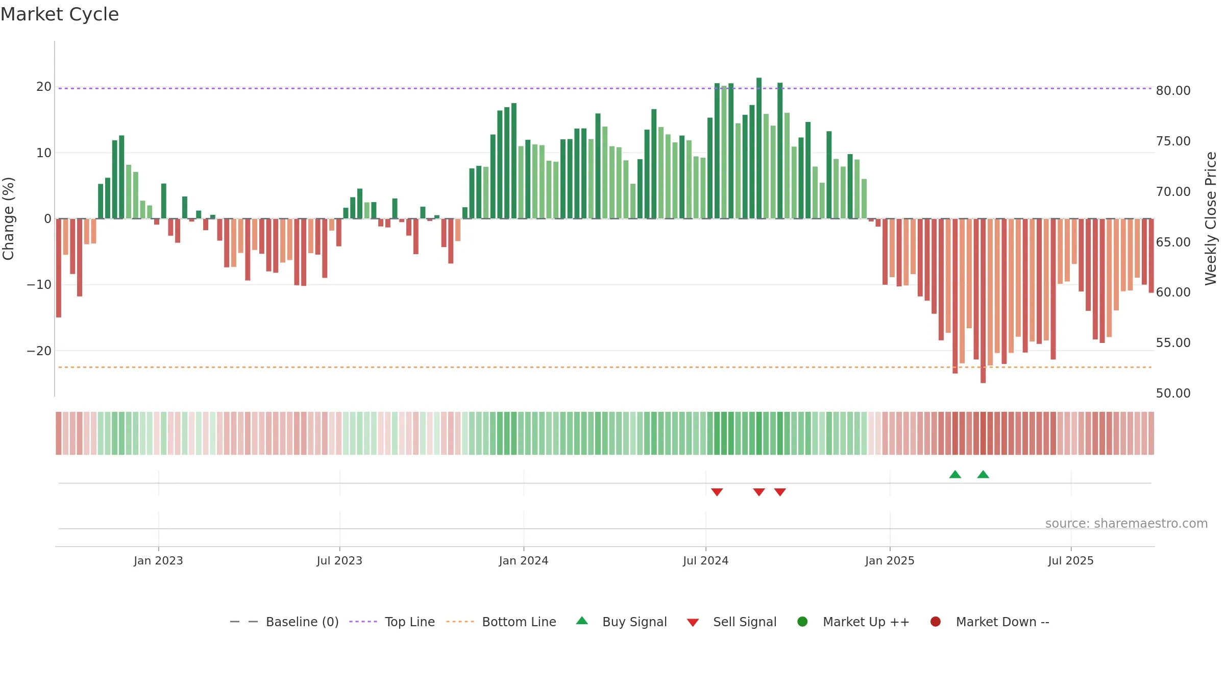Screen dimensions: 1225x689
Task: Select the last red sell signal marker in 2024
Action: point(780,492)
